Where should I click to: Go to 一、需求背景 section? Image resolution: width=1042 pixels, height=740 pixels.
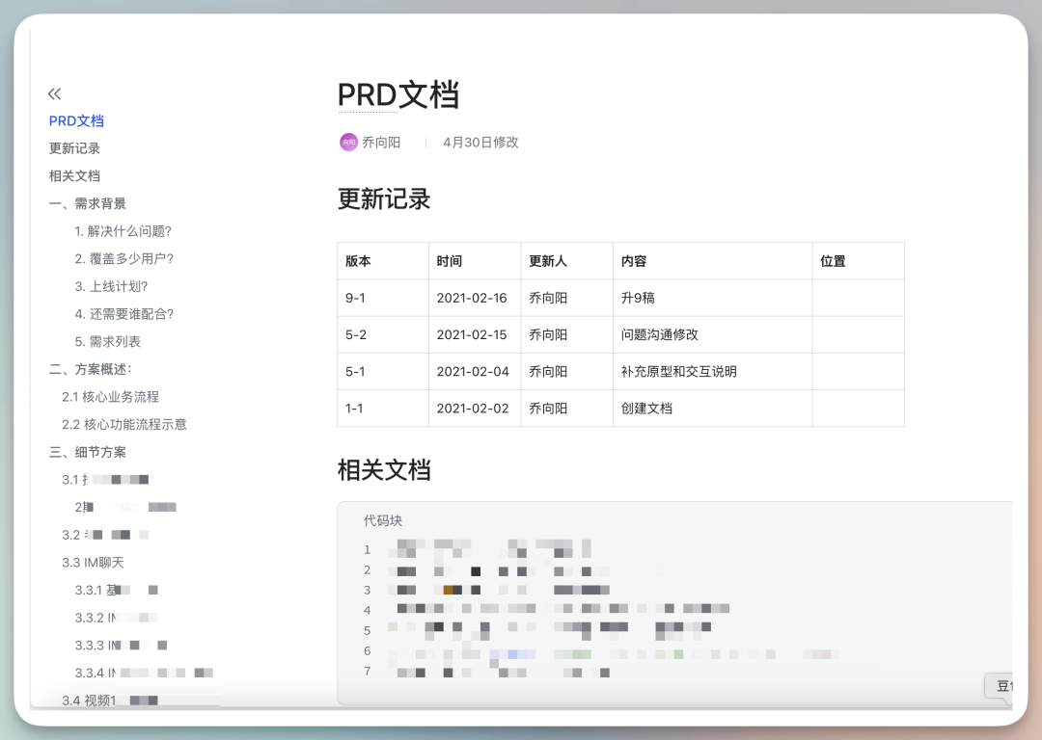tap(88, 203)
